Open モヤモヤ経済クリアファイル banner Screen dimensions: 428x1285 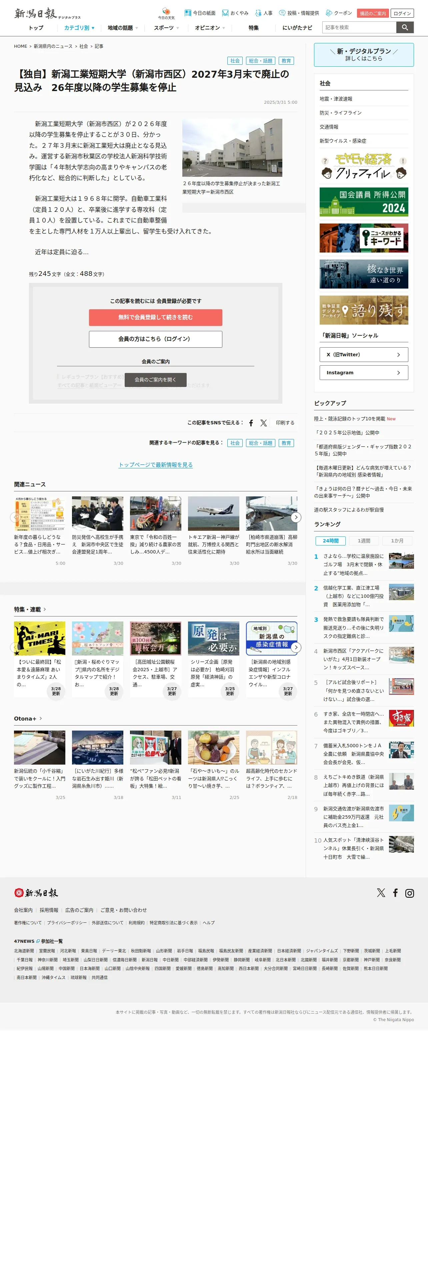coord(364,166)
